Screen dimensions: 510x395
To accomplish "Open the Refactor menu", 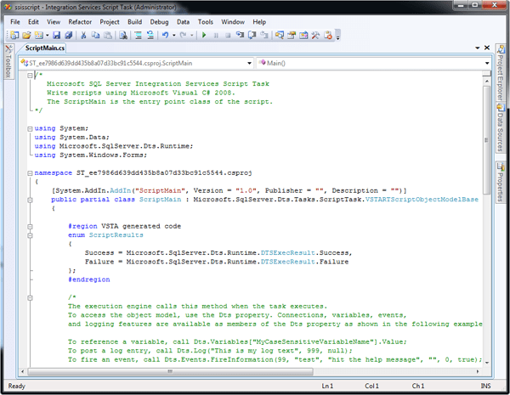I will [80, 22].
